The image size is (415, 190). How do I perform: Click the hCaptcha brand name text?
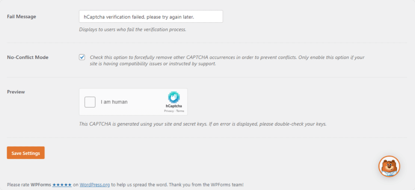[x=174, y=106]
